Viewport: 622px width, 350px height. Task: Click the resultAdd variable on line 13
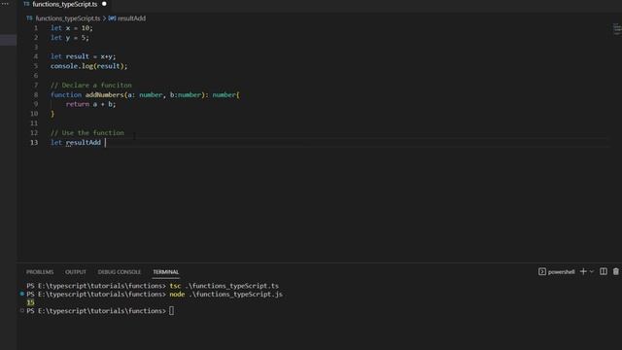pyautogui.click(x=84, y=143)
